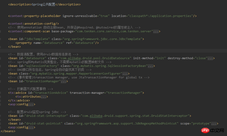Expand the folded component-scan base-package element
The image size is (227, 136).
coord(157,31)
